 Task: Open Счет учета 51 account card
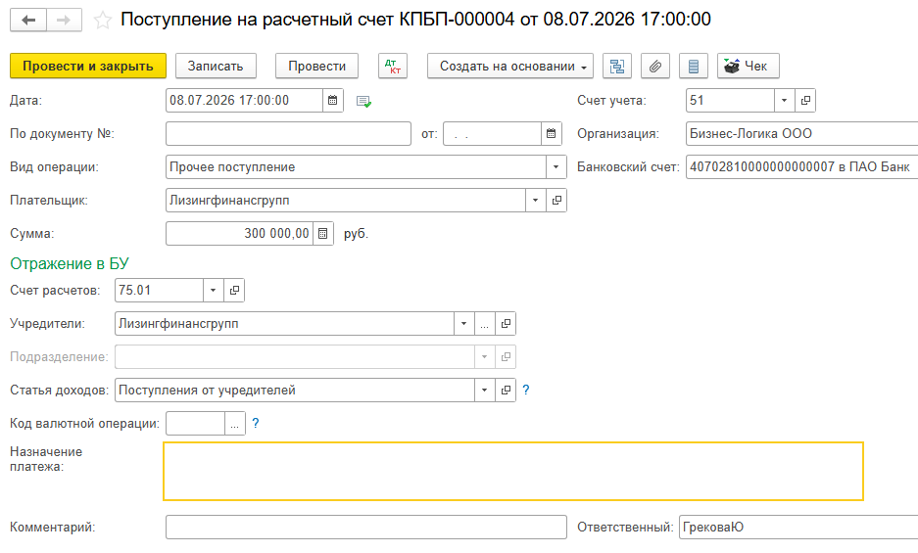[x=805, y=101]
